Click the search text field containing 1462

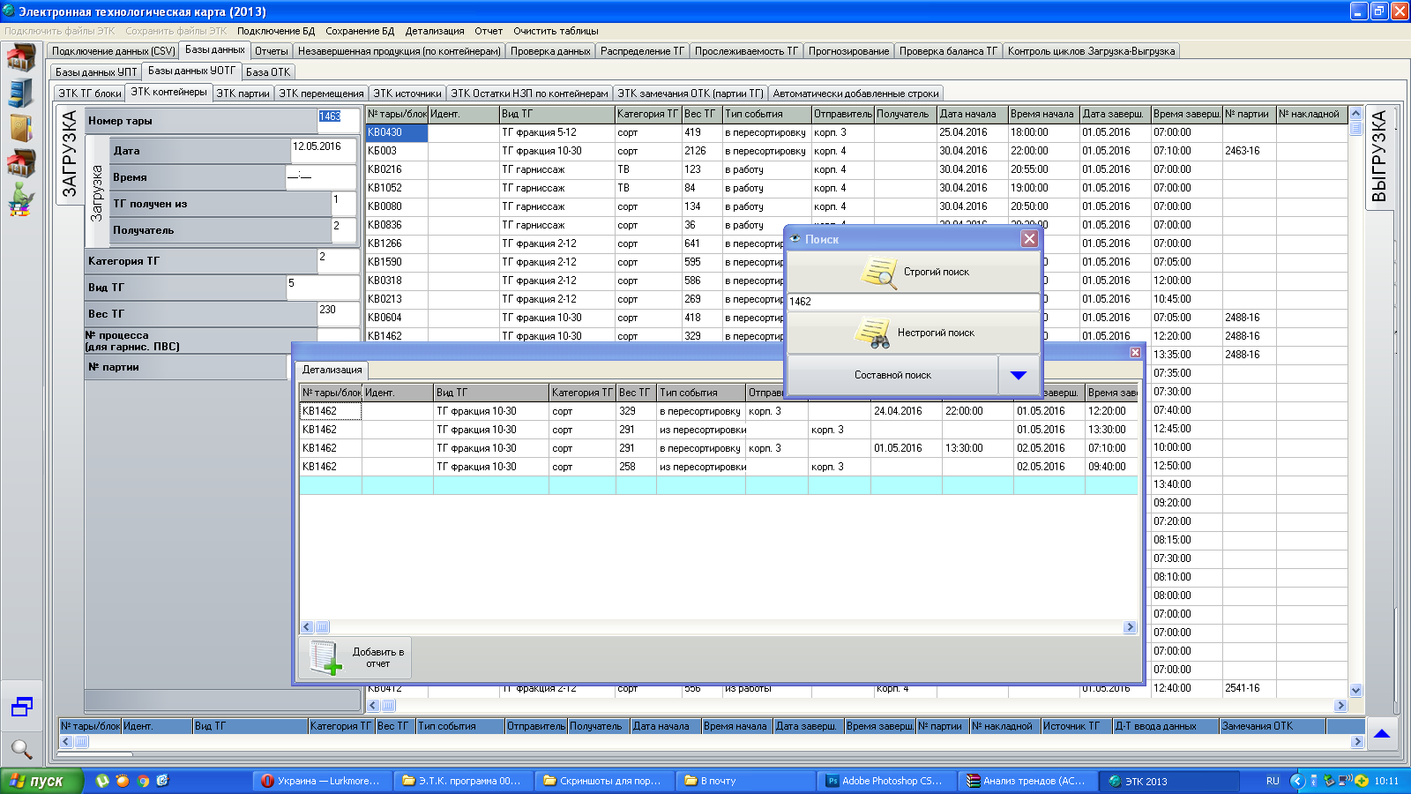click(913, 302)
